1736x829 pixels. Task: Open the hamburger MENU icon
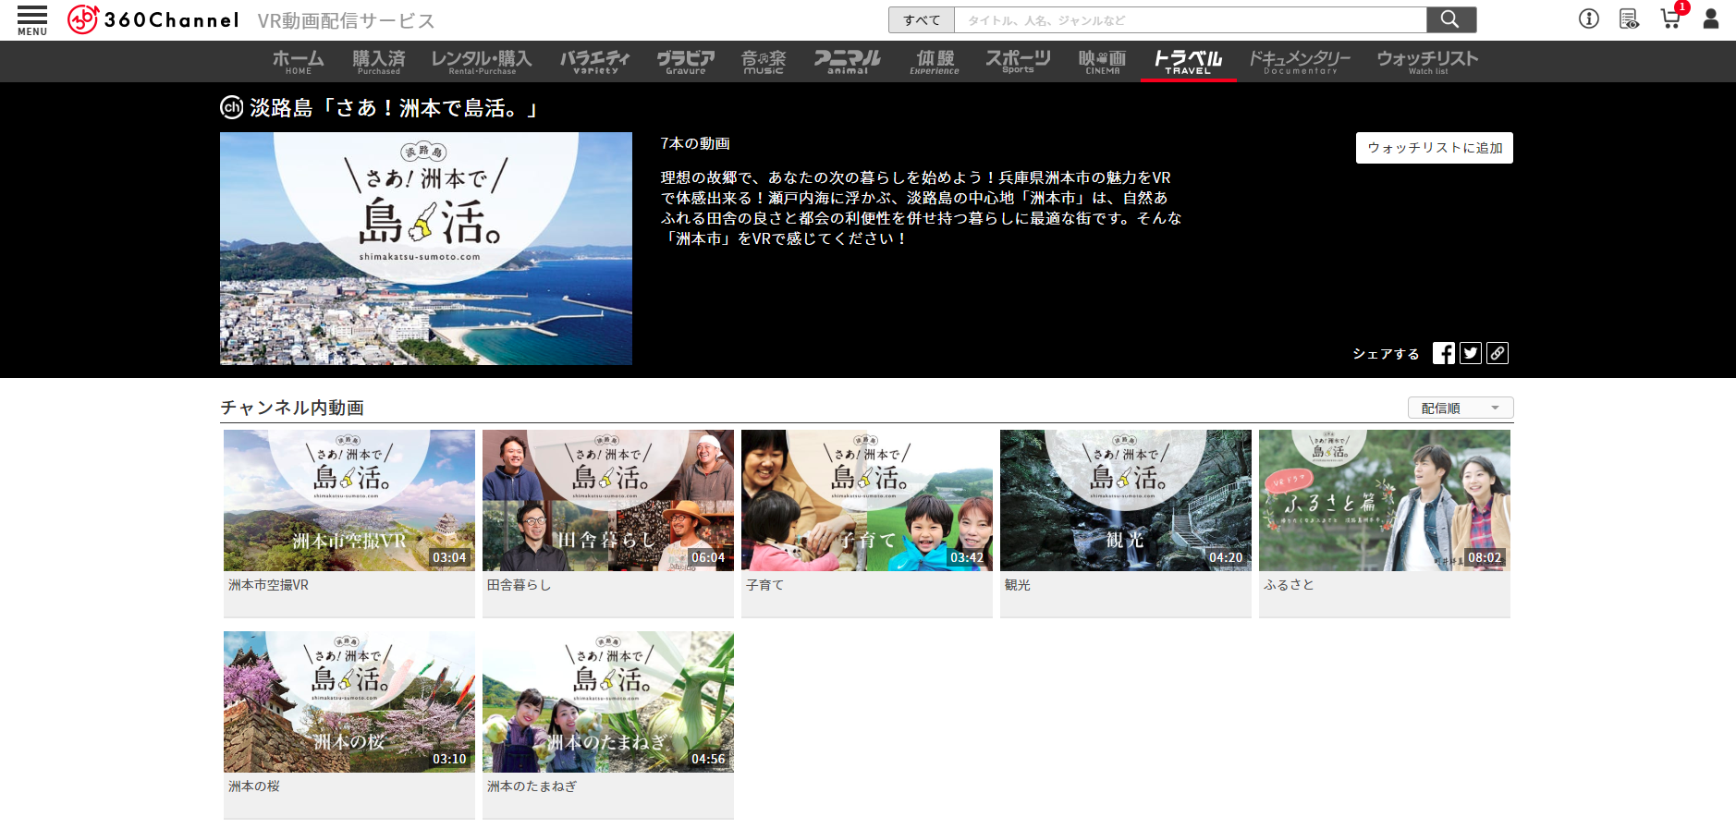(32, 19)
